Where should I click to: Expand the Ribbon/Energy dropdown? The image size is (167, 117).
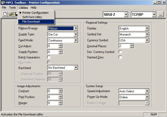point(76,28)
